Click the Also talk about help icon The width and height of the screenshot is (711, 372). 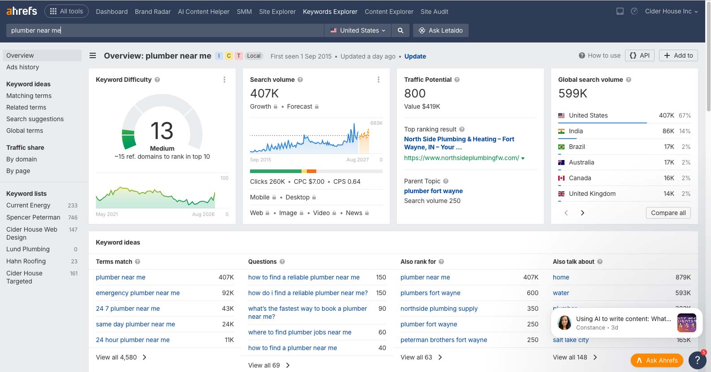600,262
